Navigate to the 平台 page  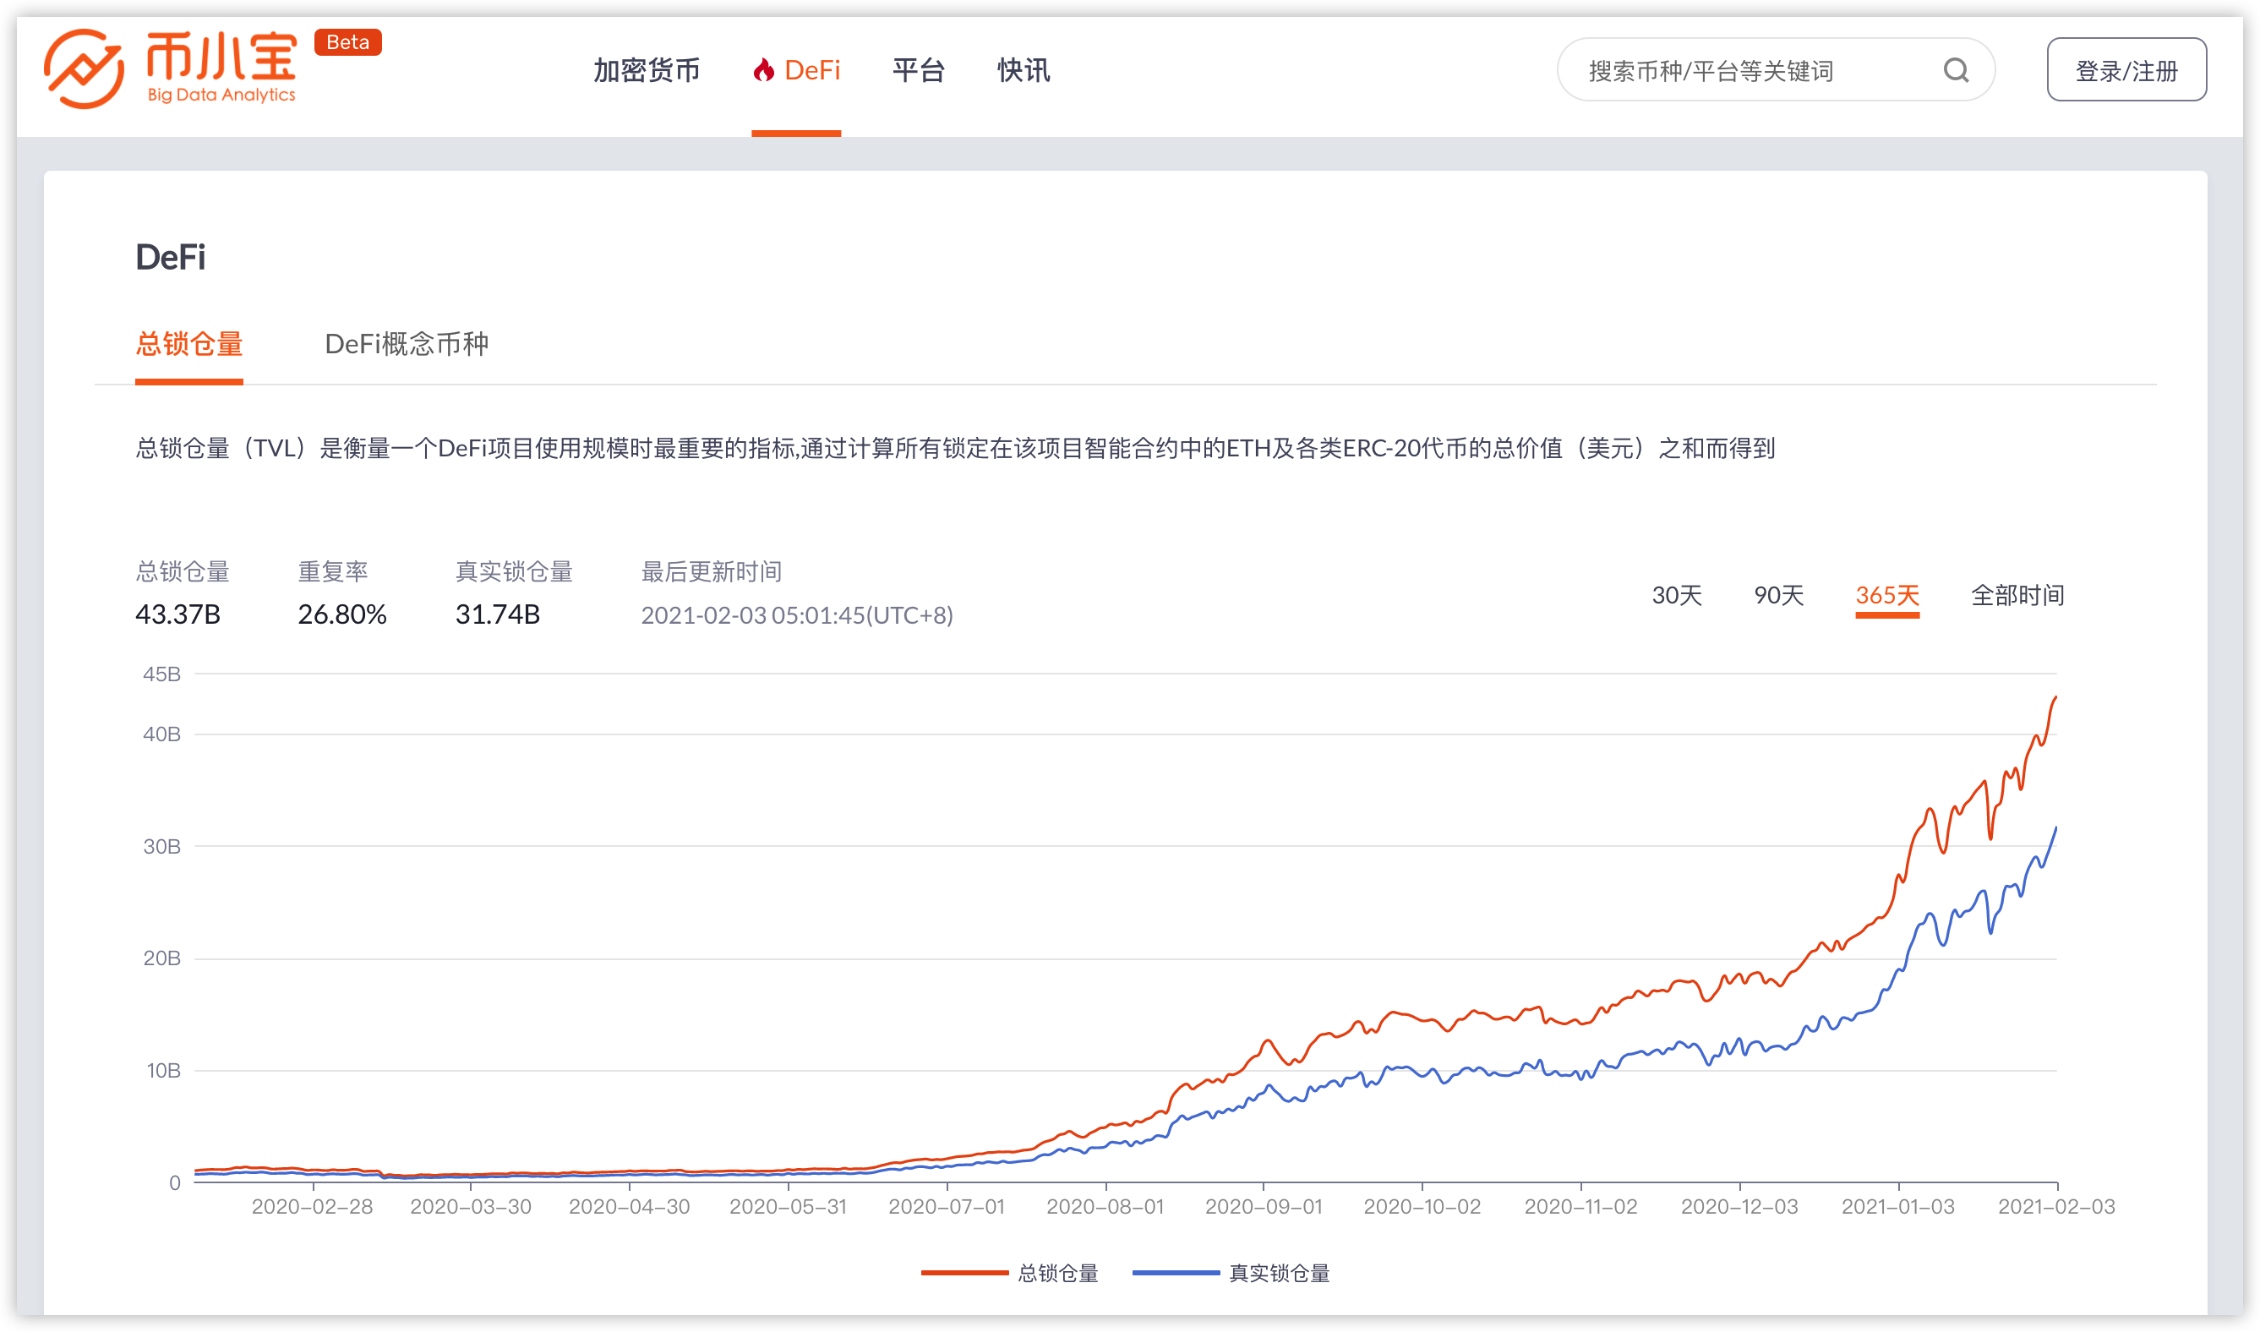(x=918, y=70)
